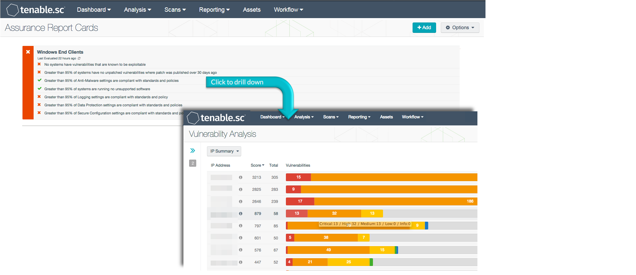Drill into the Logging settings compliant policy

point(106,97)
